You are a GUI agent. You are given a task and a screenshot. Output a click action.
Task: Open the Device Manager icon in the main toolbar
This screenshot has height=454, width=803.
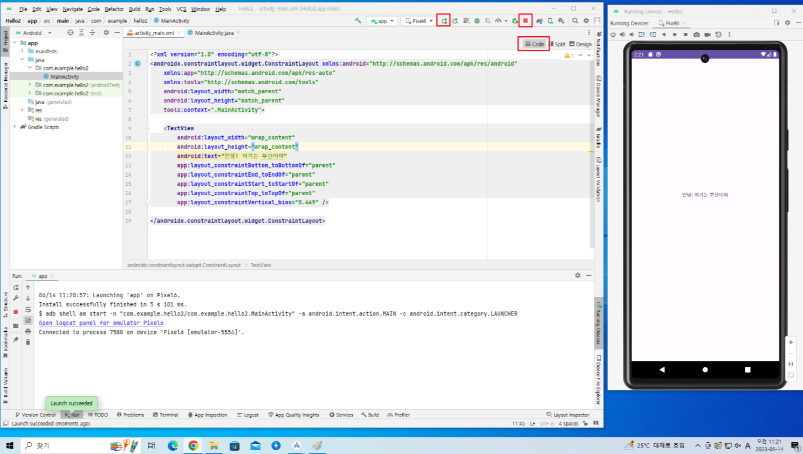coord(550,20)
